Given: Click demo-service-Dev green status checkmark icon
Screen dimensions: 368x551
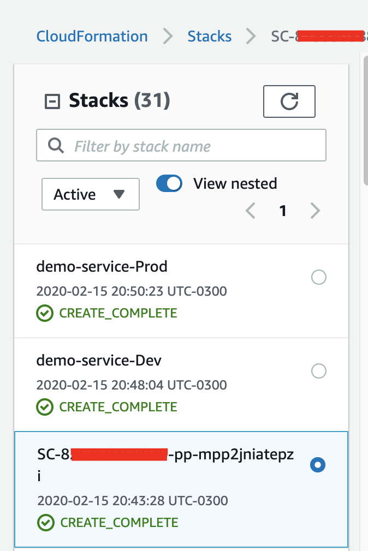Looking at the screenshot, I should click(45, 407).
